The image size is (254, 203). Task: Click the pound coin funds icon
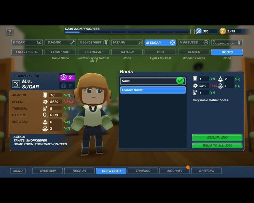(222, 31)
